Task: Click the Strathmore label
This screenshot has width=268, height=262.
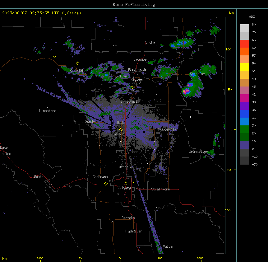Action: point(160,189)
